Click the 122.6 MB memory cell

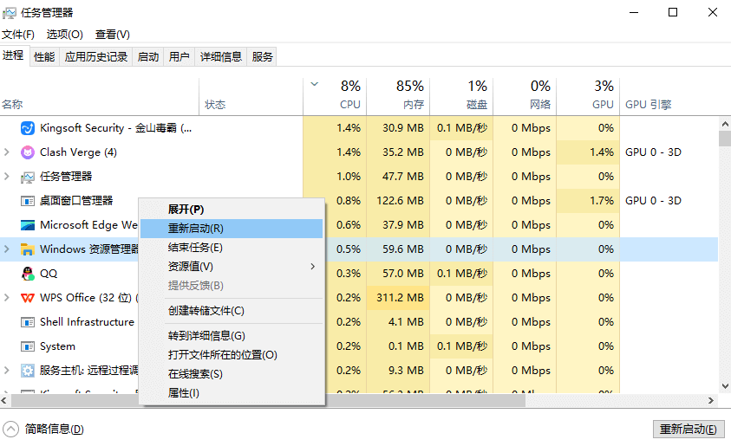(x=398, y=201)
